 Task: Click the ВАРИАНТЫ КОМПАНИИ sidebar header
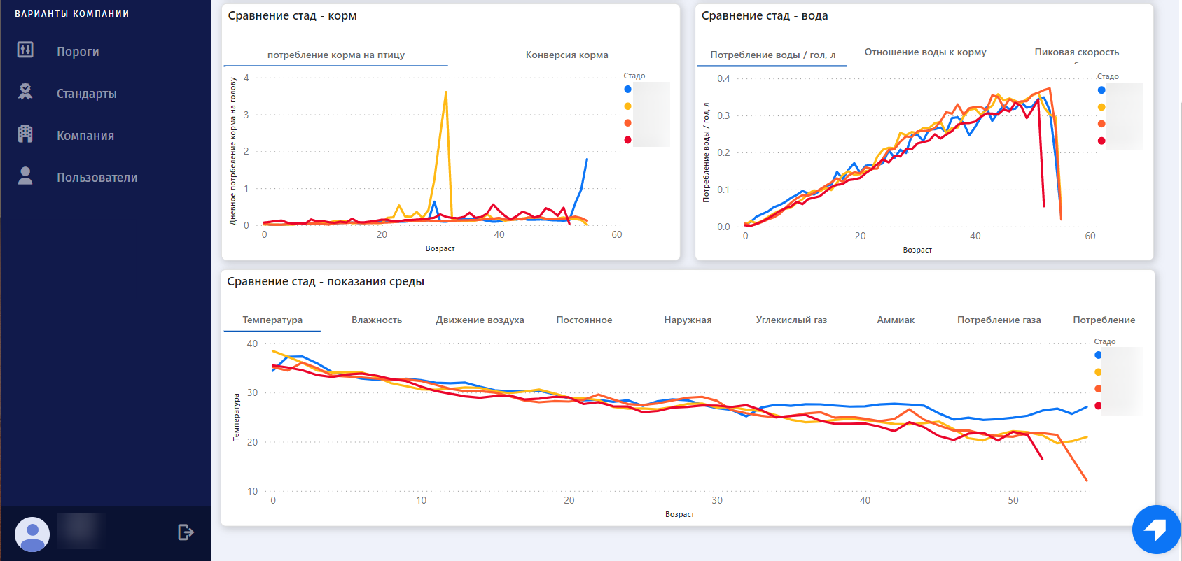pyautogui.click(x=72, y=13)
